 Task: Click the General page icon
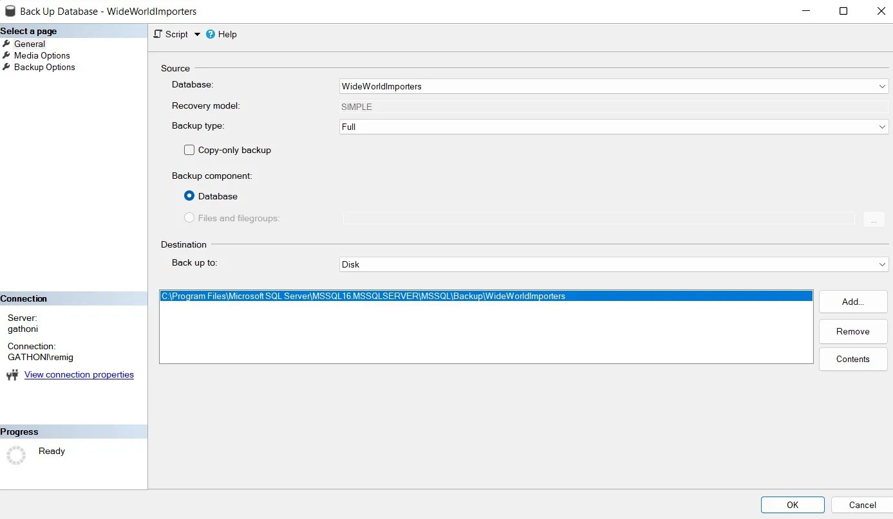pyautogui.click(x=8, y=44)
